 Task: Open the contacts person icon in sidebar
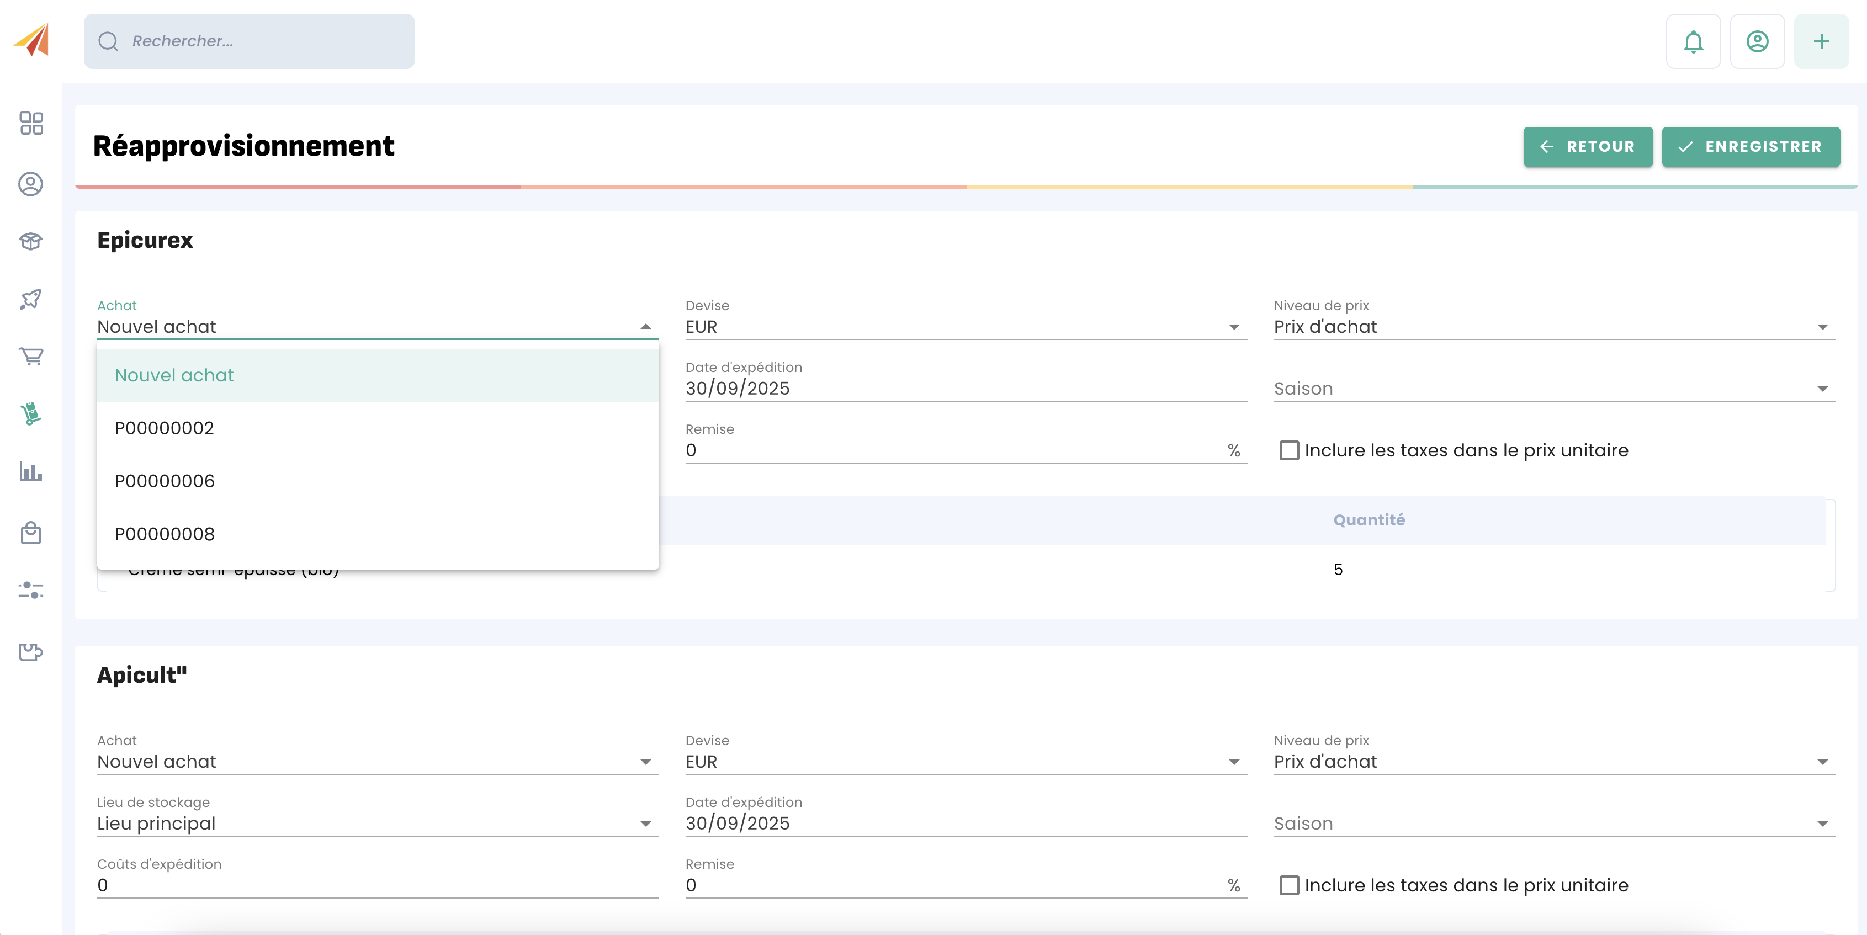click(x=31, y=184)
